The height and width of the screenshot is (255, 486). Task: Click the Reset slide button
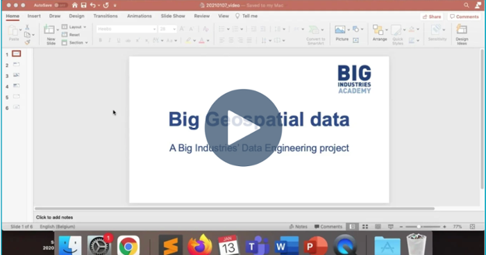pos(71,35)
